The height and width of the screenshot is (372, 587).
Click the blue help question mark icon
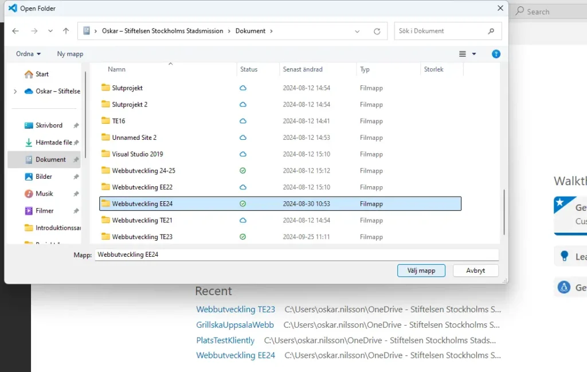point(496,54)
